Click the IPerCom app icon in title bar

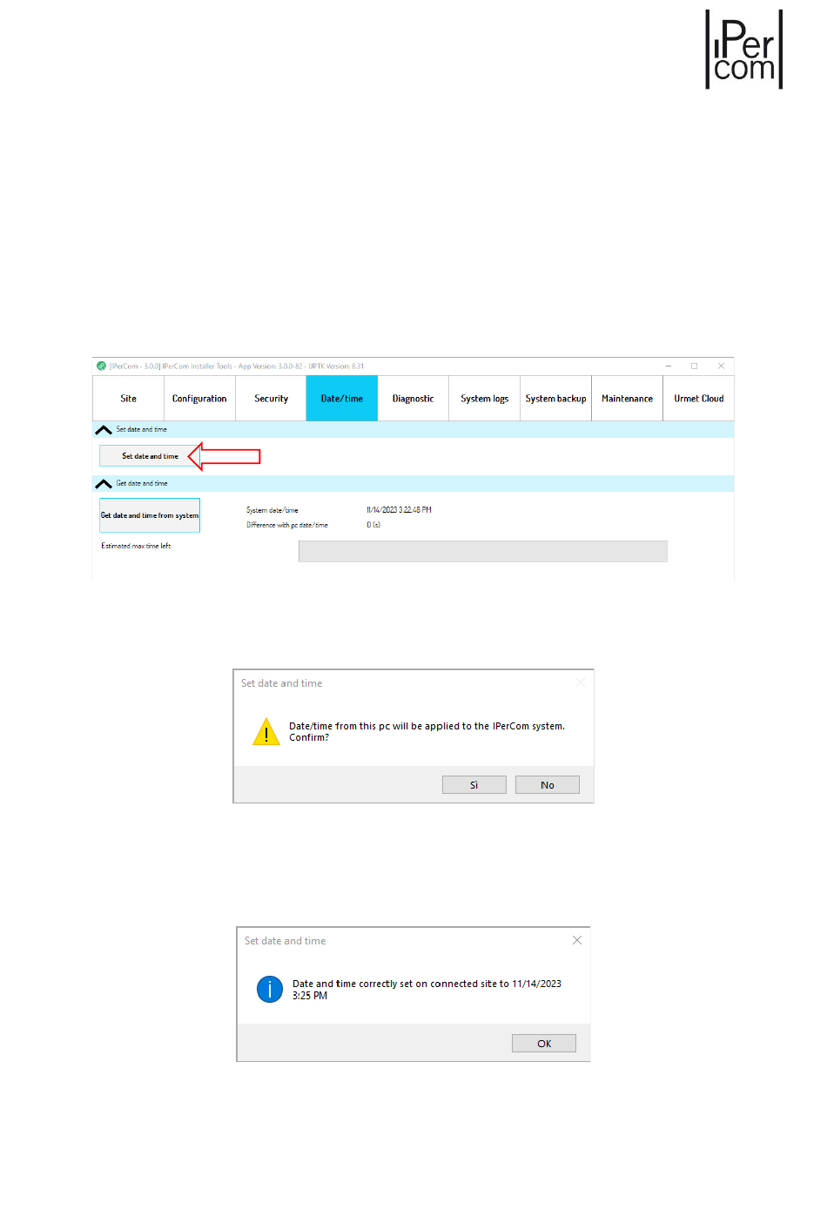click(x=101, y=366)
